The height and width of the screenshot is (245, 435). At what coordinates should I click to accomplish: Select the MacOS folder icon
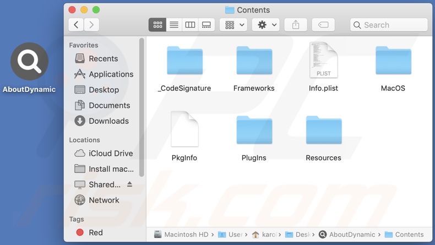point(393,60)
